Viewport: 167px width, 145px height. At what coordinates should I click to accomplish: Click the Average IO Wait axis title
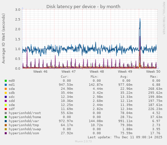(3, 38)
